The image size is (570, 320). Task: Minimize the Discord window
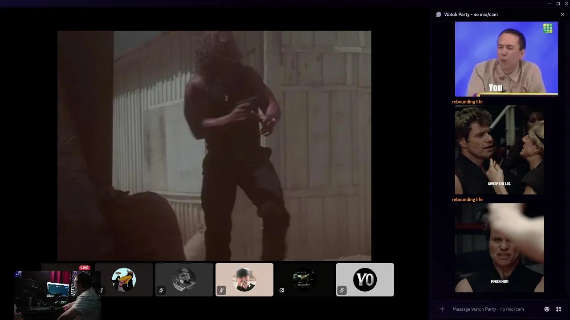coord(550,4)
